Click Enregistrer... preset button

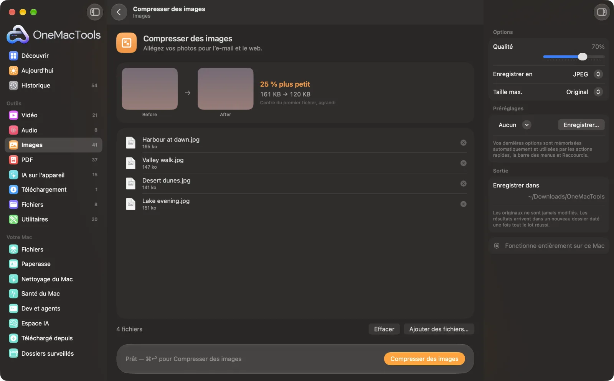[581, 125]
